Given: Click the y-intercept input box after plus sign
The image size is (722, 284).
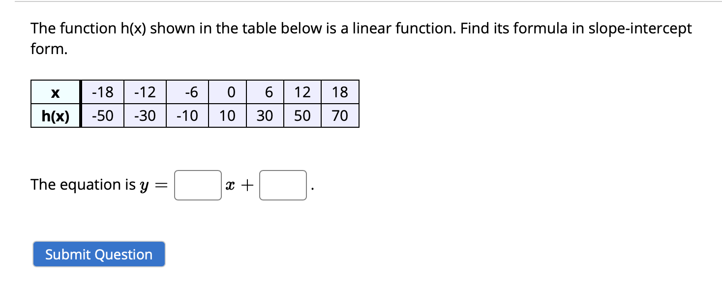Looking at the screenshot, I should (282, 185).
